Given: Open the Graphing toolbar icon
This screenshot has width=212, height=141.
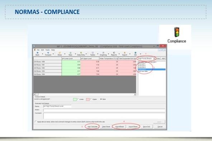Looking at the screenshot, I should tap(103, 53).
